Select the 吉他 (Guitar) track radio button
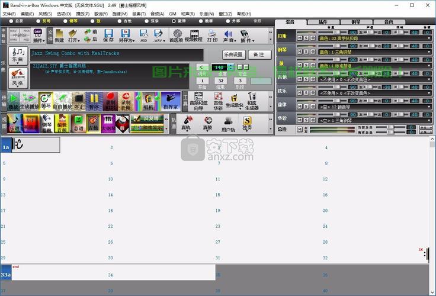Viewport: 436px width, 296px height. click(120, 21)
